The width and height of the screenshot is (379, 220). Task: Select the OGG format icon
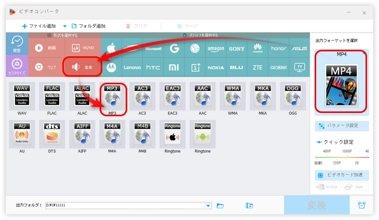(x=292, y=97)
